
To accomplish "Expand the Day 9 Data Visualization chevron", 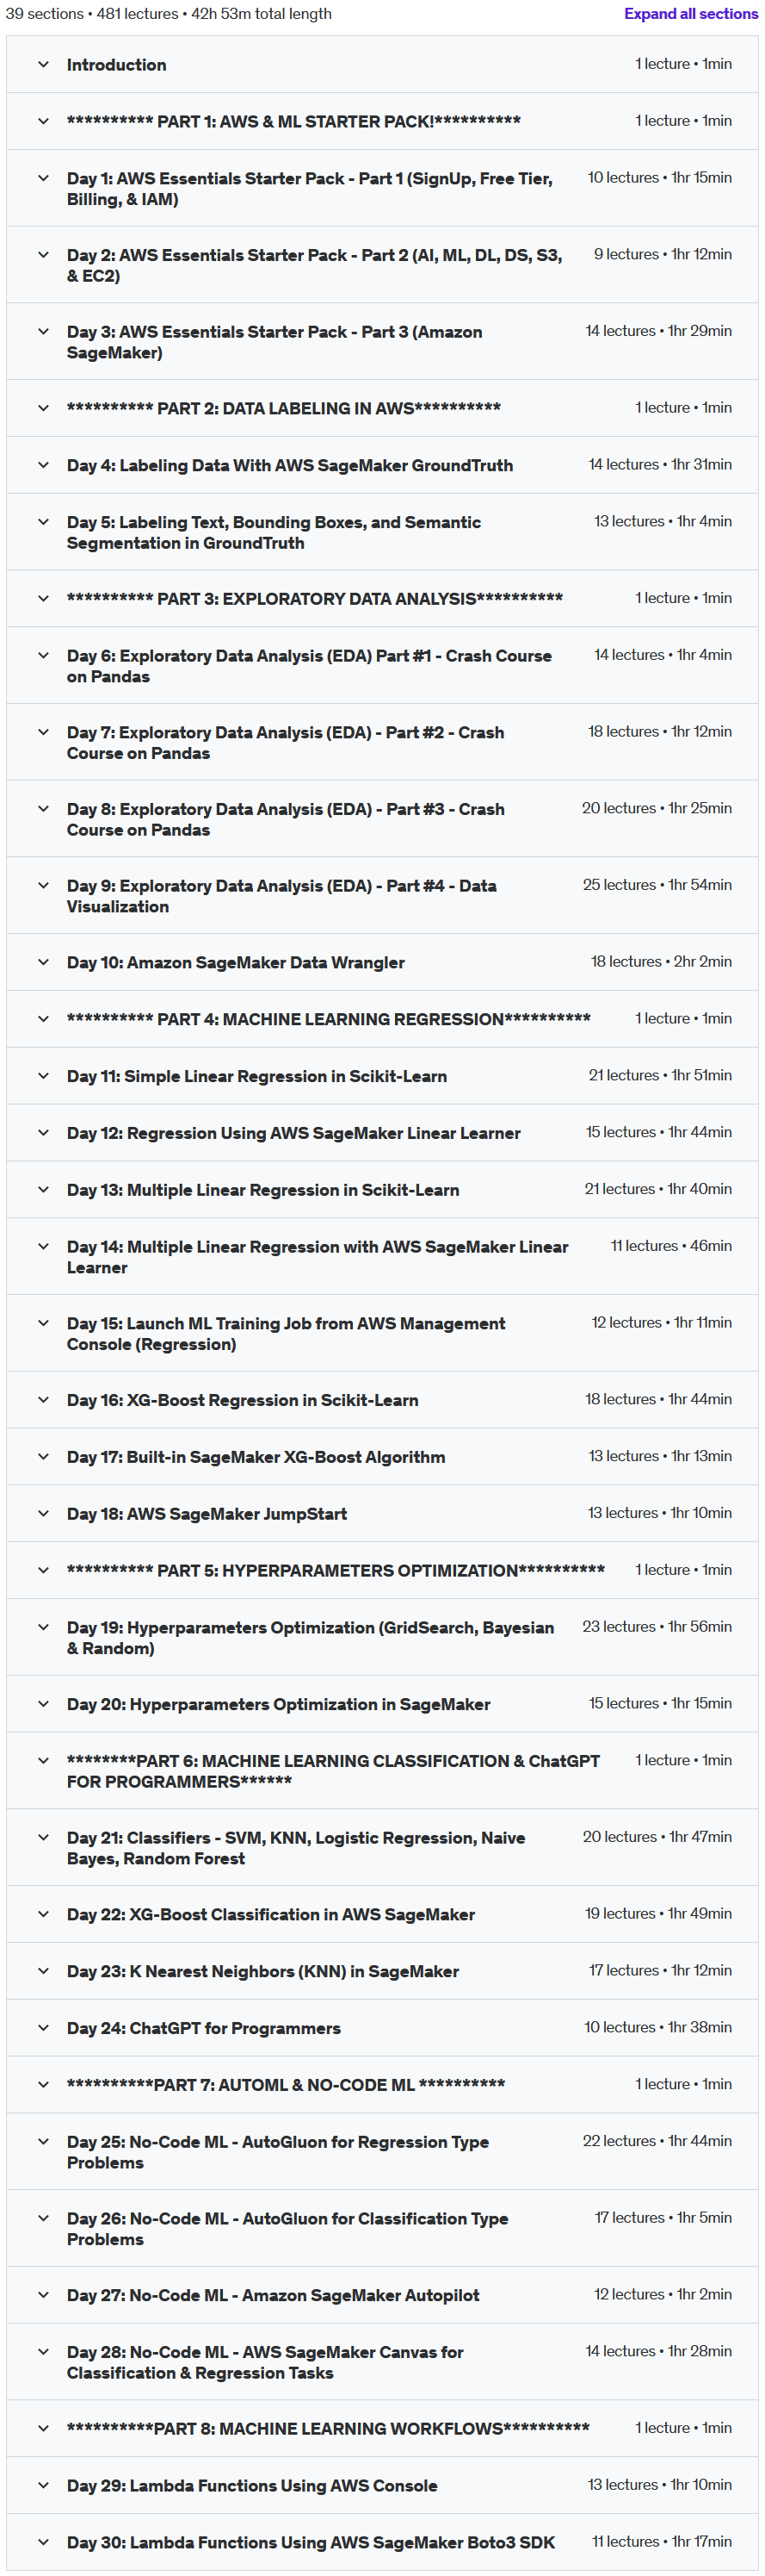I will pos(43,885).
